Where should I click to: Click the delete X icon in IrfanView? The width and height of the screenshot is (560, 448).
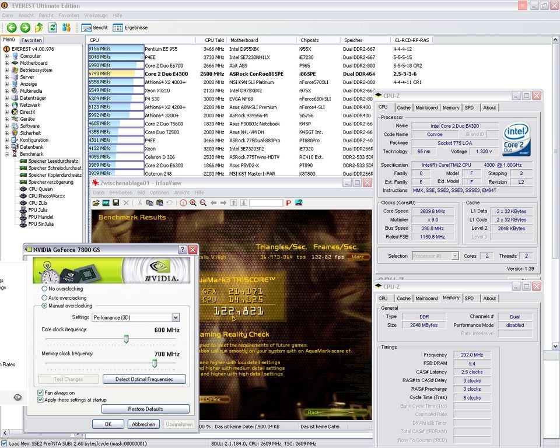tap(126, 203)
